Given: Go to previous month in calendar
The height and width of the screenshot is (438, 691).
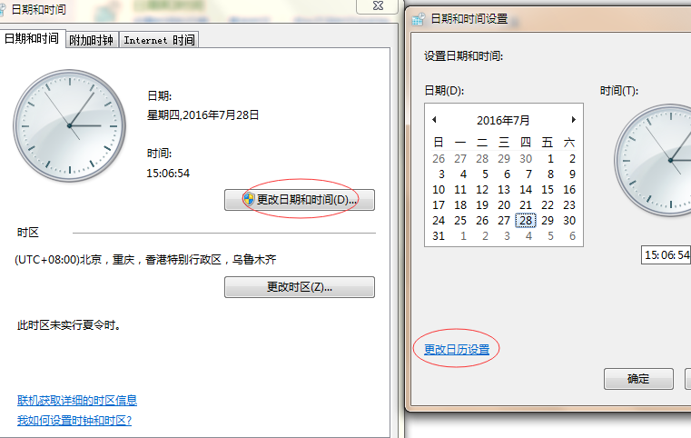Looking at the screenshot, I should pyautogui.click(x=435, y=120).
